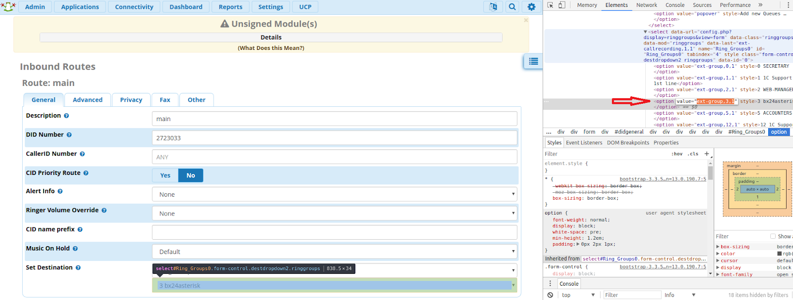Image resolution: width=793 pixels, height=300 pixels.
Task: Activate DevTools element inspector picker
Action: [x=550, y=5]
